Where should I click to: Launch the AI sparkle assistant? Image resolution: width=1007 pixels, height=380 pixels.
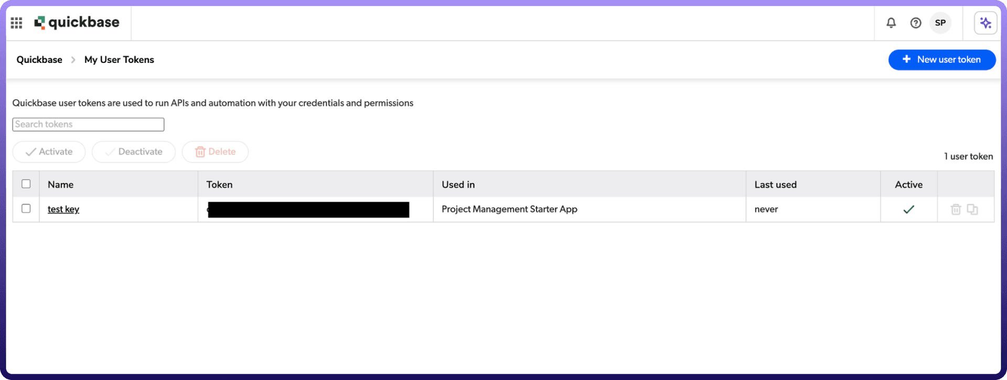[x=985, y=23]
